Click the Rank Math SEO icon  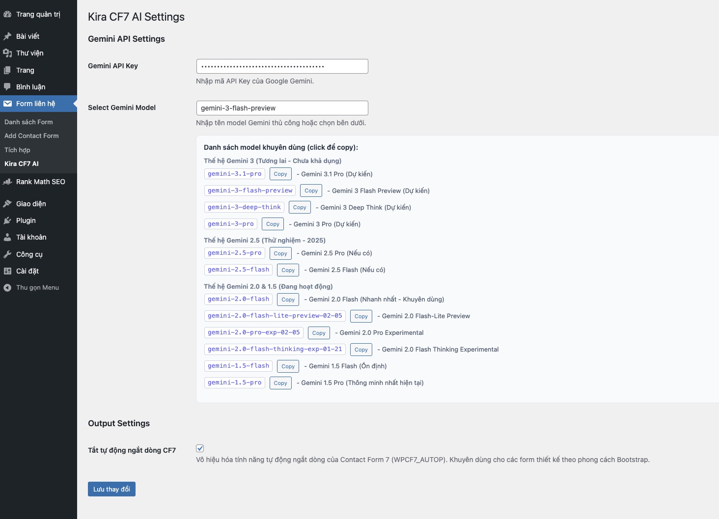pos(7,182)
